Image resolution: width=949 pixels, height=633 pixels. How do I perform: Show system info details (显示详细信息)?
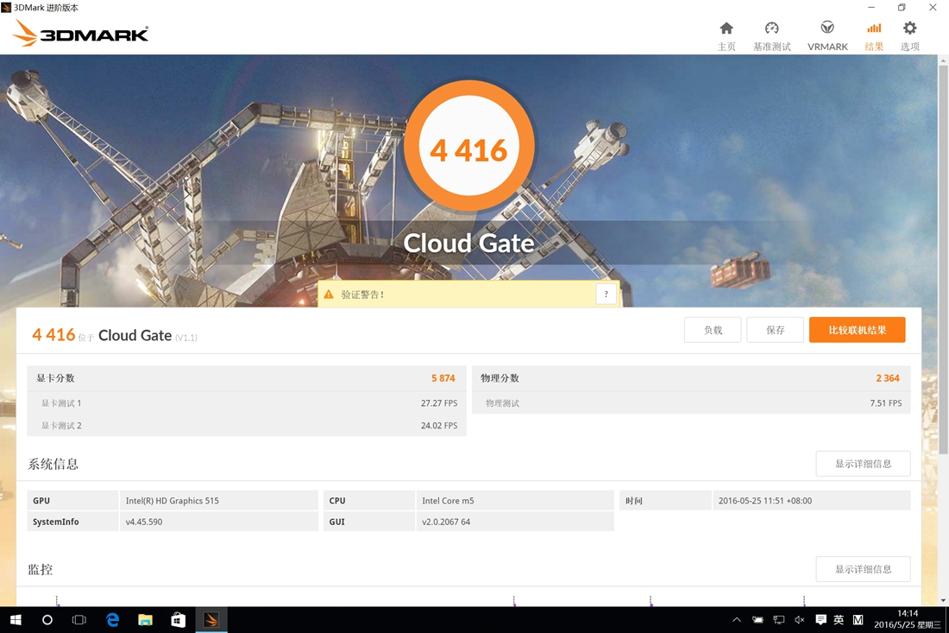coord(863,464)
